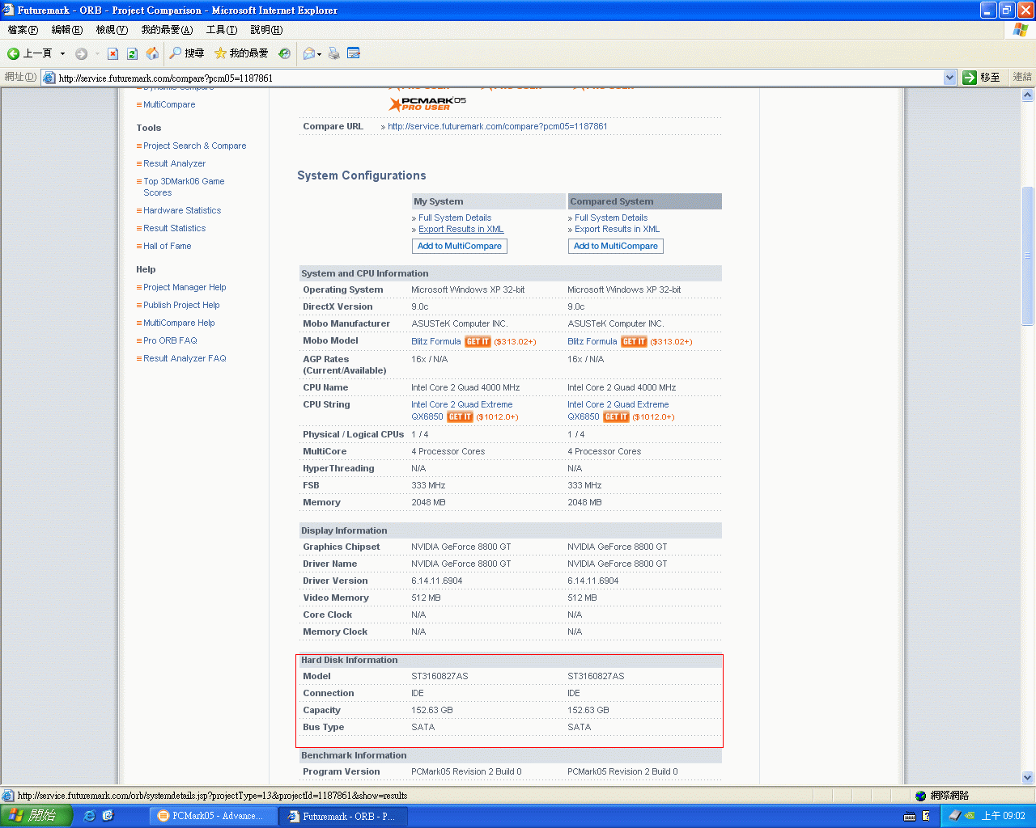1036x828 pixels.
Task: Click vertical scrollbar up arrow
Action: pos(1028,95)
